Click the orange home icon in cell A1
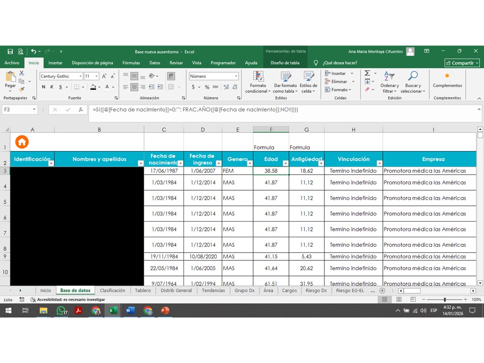 tap(22, 142)
